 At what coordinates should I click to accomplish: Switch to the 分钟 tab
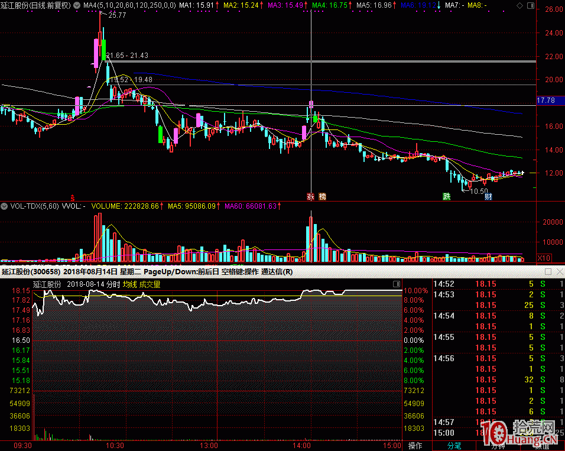tap(498, 446)
